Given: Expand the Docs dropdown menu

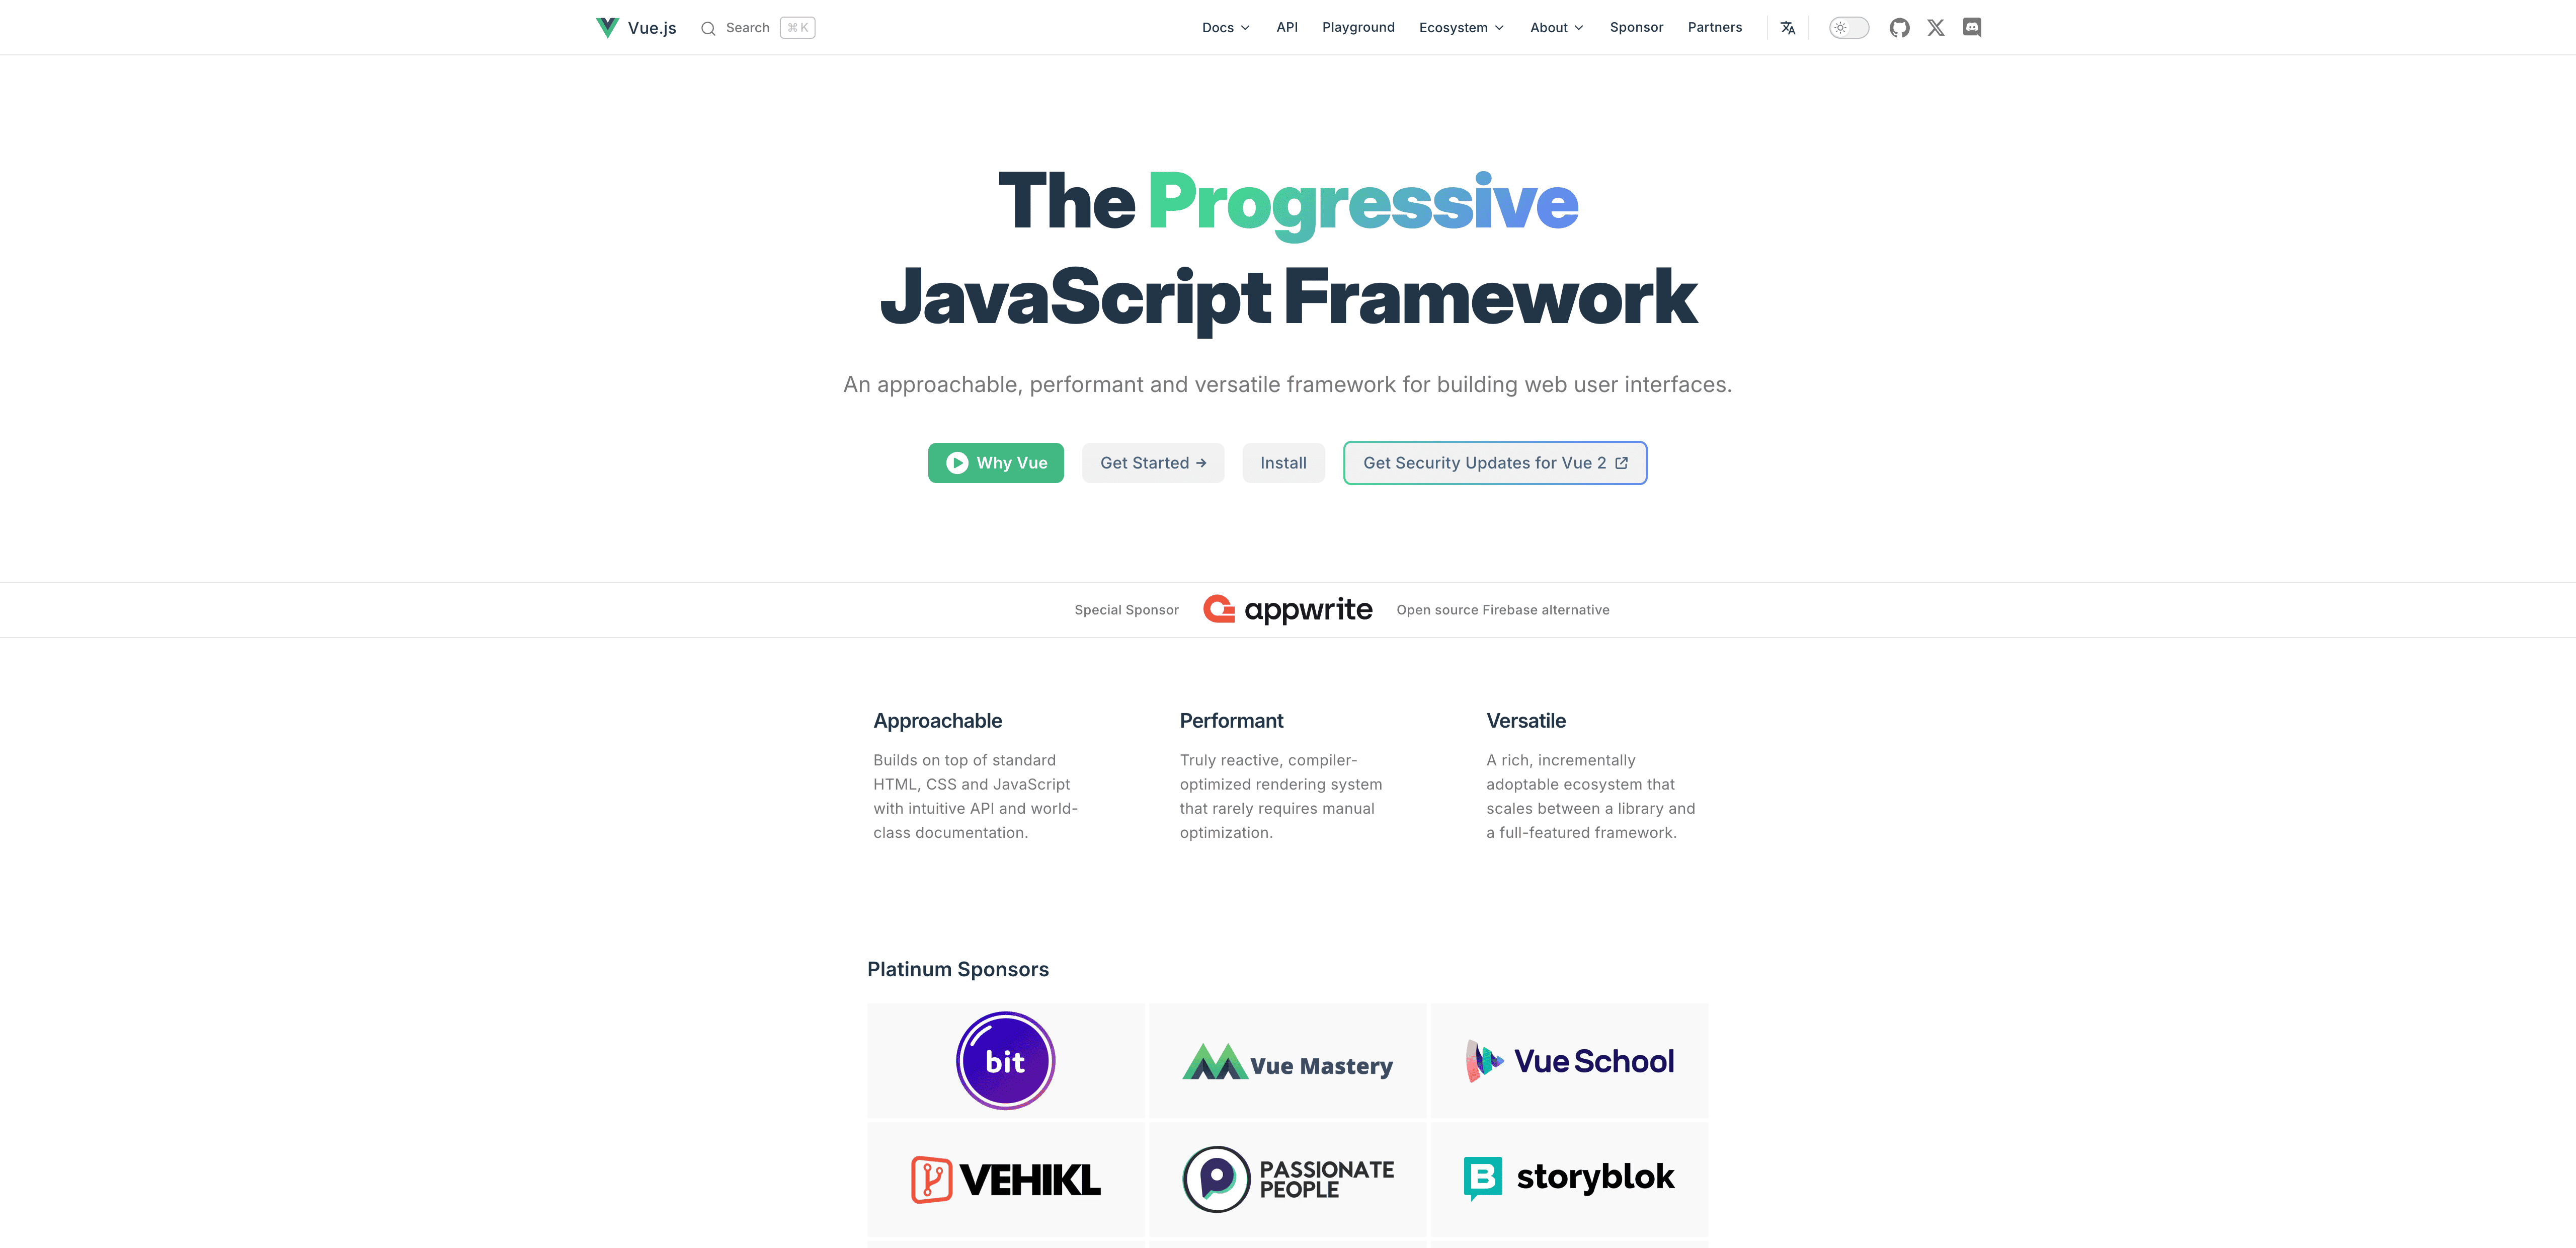Looking at the screenshot, I should pos(1225,27).
